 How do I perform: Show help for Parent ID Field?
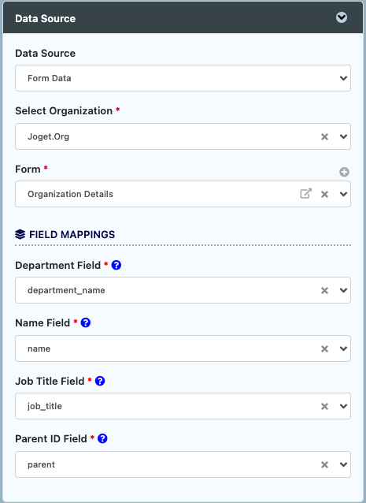[102, 438]
